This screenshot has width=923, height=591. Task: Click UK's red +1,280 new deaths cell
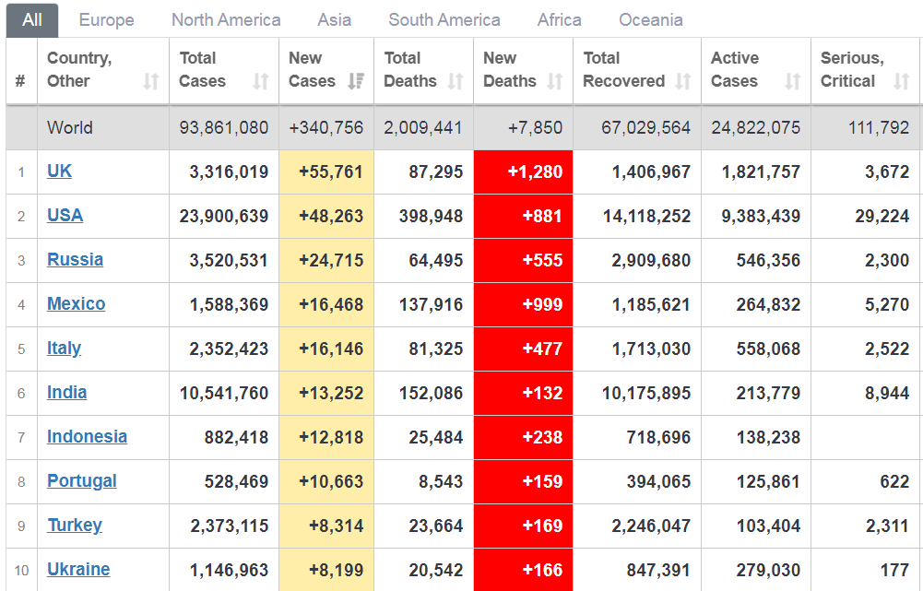[x=523, y=172]
